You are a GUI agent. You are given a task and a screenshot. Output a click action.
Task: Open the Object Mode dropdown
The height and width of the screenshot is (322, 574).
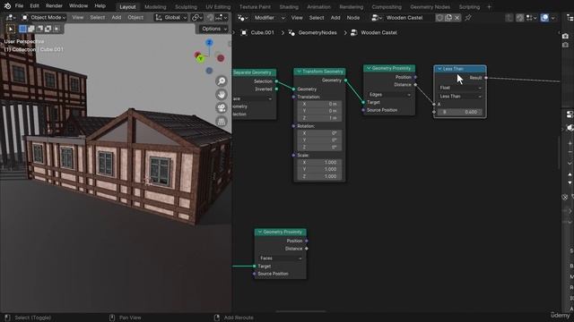pyautogui.click(x=44, y=18)
